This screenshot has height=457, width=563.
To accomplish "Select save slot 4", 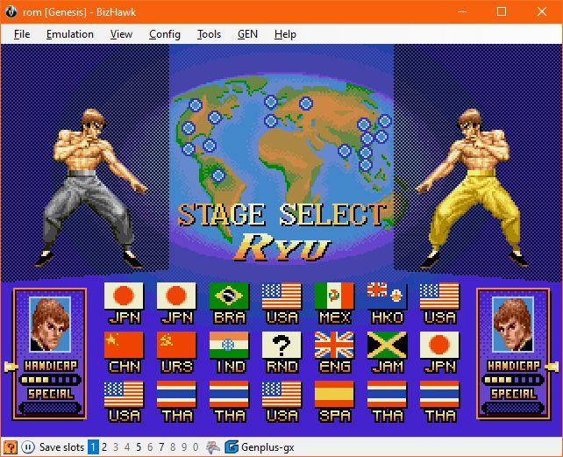I will pos(127,447).
